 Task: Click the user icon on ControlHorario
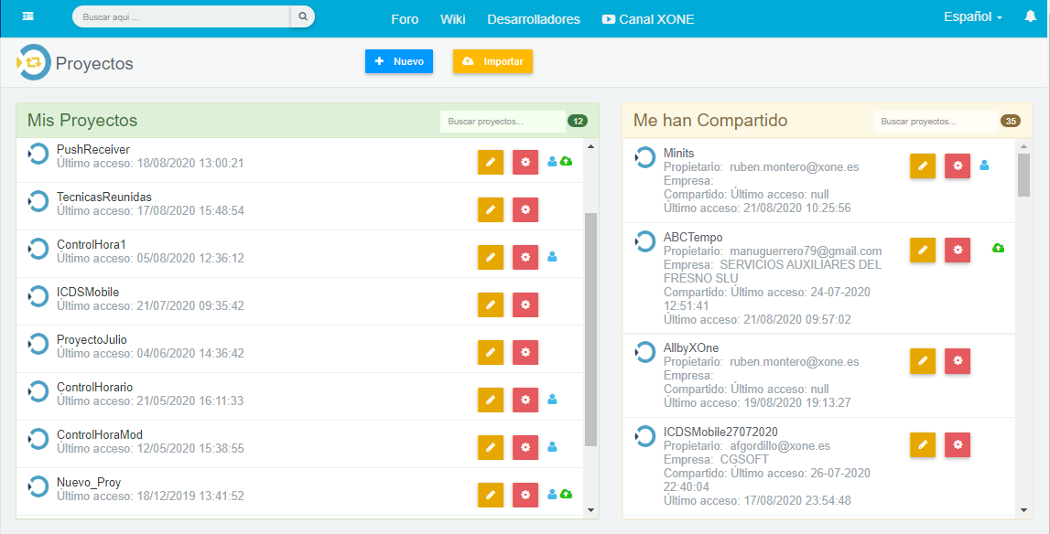[552, 400]
